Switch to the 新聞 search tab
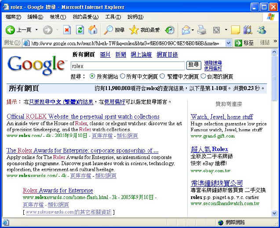The image size is (280, 228). [x=120, y=54]
